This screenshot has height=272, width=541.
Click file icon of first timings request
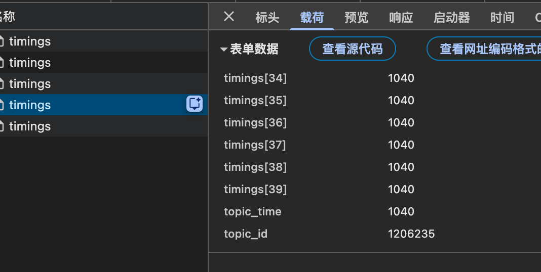[1, 41]
